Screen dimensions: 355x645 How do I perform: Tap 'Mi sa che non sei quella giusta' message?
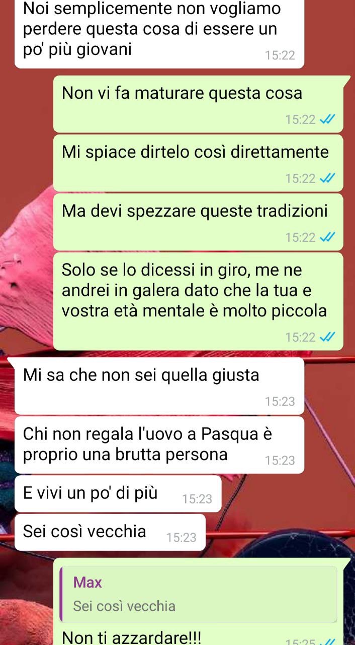[x=159, y=385]
